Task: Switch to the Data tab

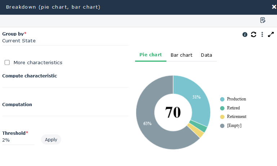Action: pyautogui.click(x=206, y=55)
